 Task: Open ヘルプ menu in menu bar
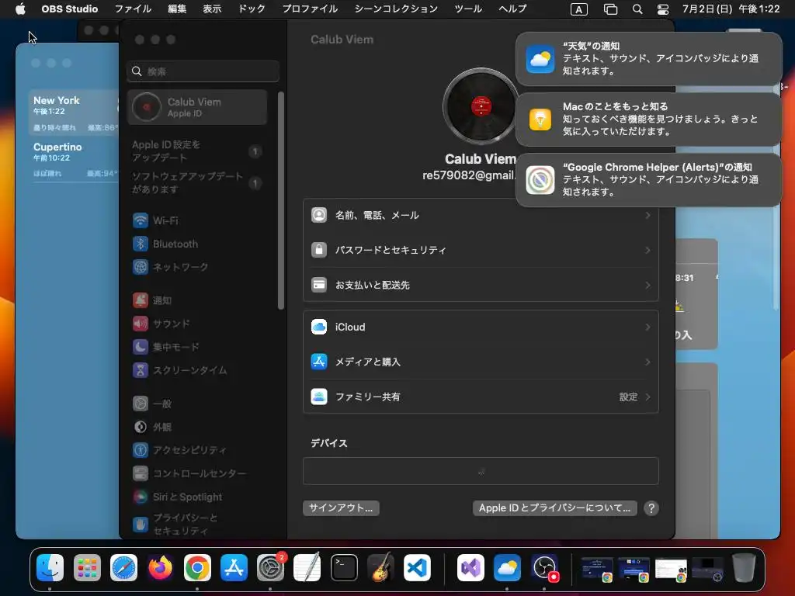[512, 9]
